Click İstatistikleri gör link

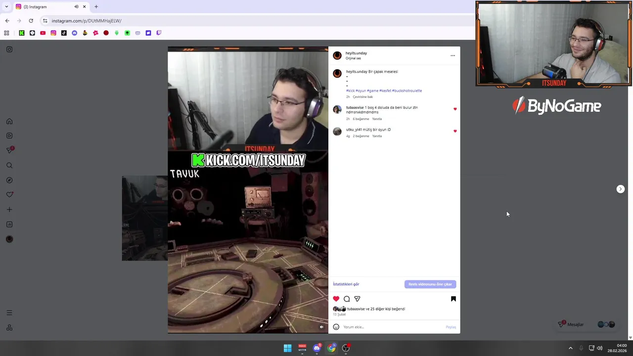346,284
